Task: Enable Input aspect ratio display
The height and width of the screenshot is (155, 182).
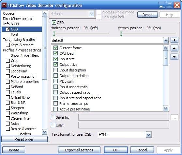Action: pos(55,87)
